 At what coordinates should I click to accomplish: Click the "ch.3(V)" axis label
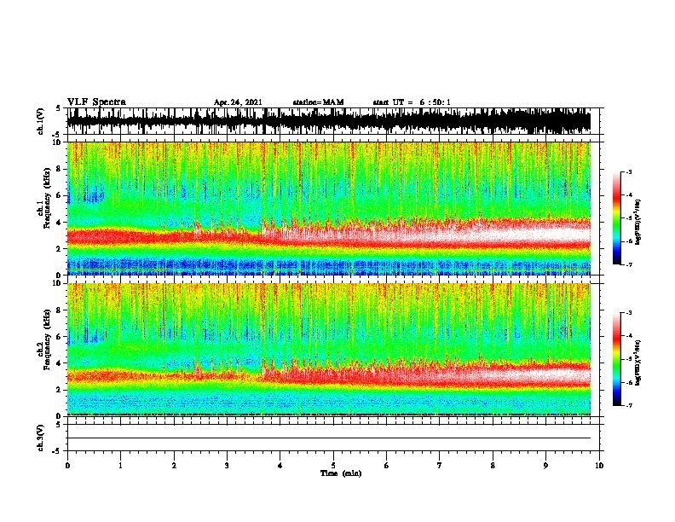41,438
